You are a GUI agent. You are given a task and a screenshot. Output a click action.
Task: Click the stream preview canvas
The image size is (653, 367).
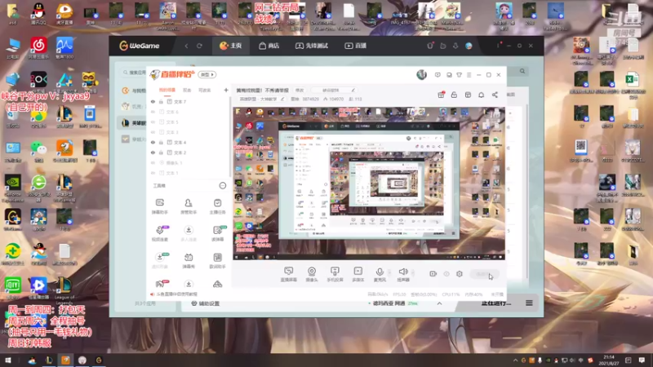369,183
